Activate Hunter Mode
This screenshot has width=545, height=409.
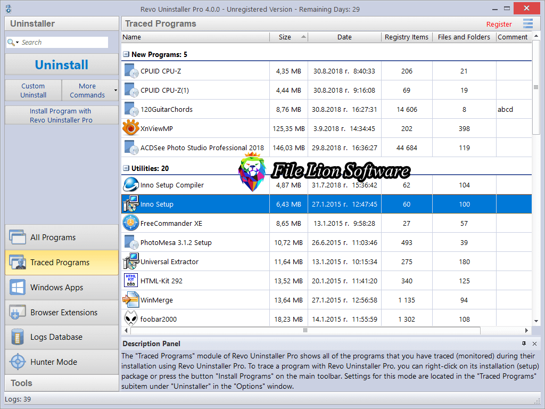coord(62,362)
